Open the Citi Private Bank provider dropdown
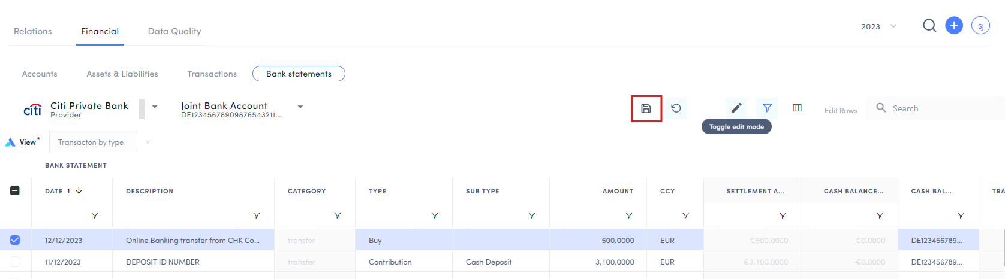Image resolution: width=1005 pixels, height=279 pixels. coord(155,107)
